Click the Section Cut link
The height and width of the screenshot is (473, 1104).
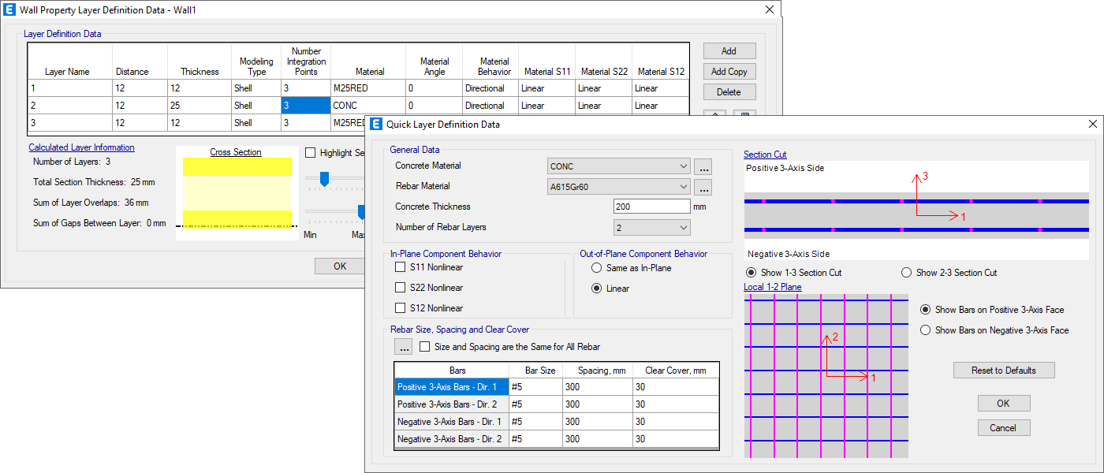[765, 155]
